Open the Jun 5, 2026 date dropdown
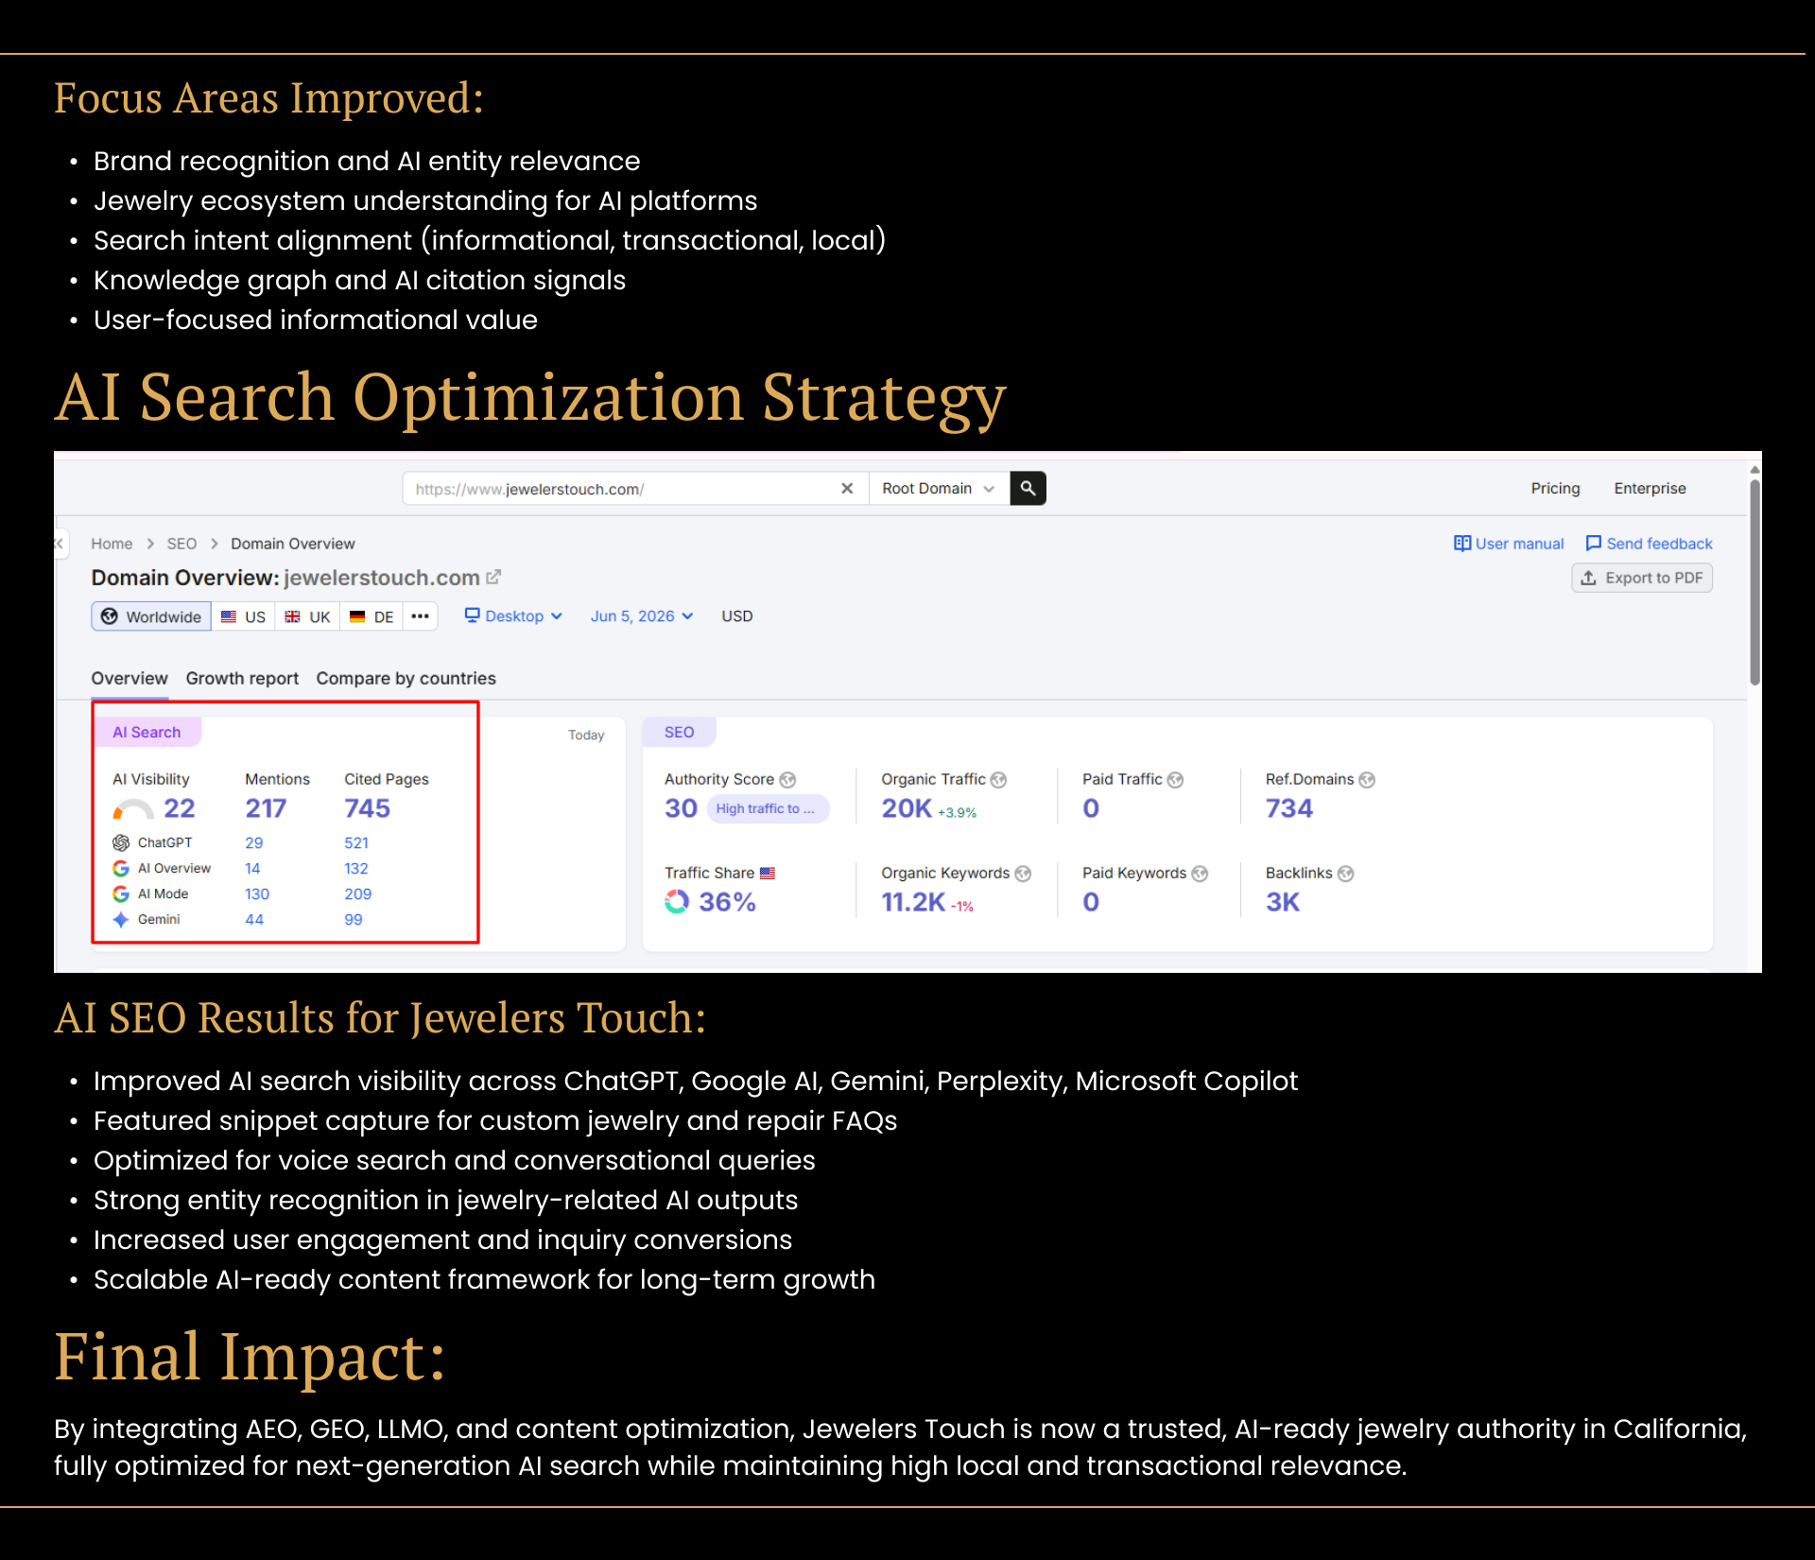The width and height of the screenshot is (1815, 1560). click(x=642, y=616)
